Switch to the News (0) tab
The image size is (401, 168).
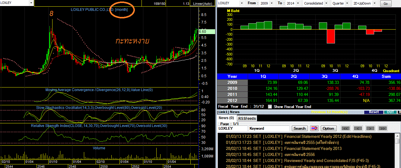pos(226,118)
